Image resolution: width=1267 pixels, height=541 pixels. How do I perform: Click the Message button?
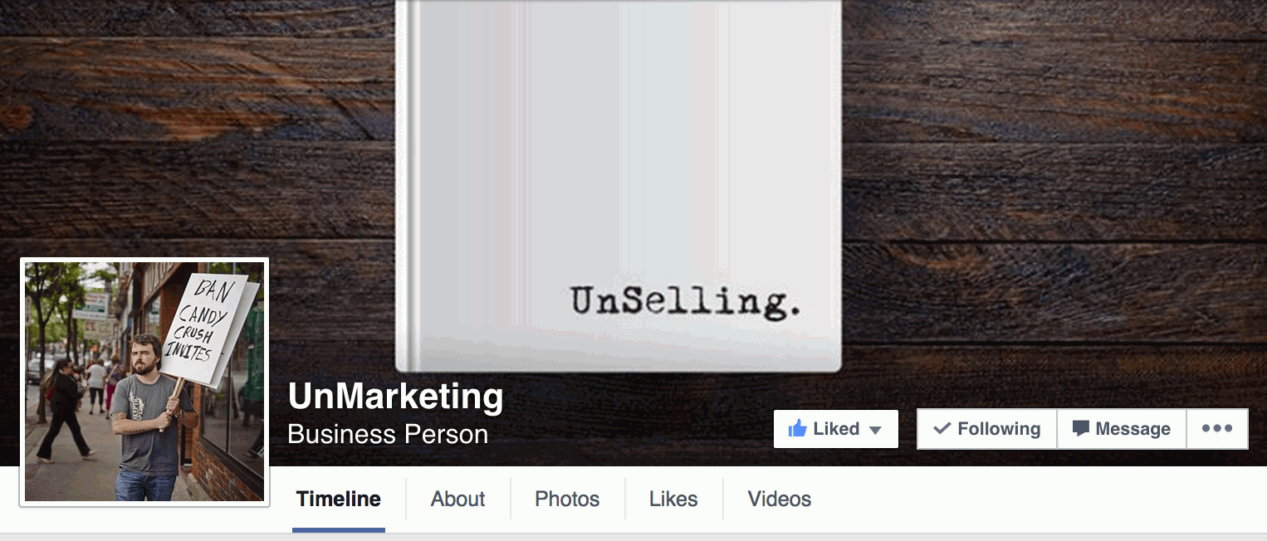tap(1121, 428)
